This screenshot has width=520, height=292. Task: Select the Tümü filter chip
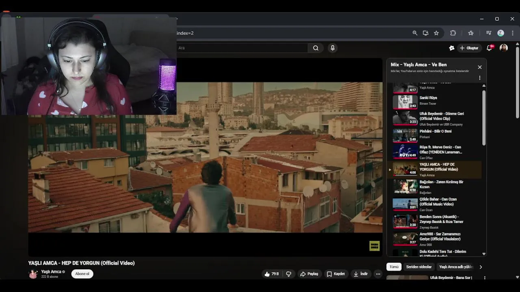(394, 267)
